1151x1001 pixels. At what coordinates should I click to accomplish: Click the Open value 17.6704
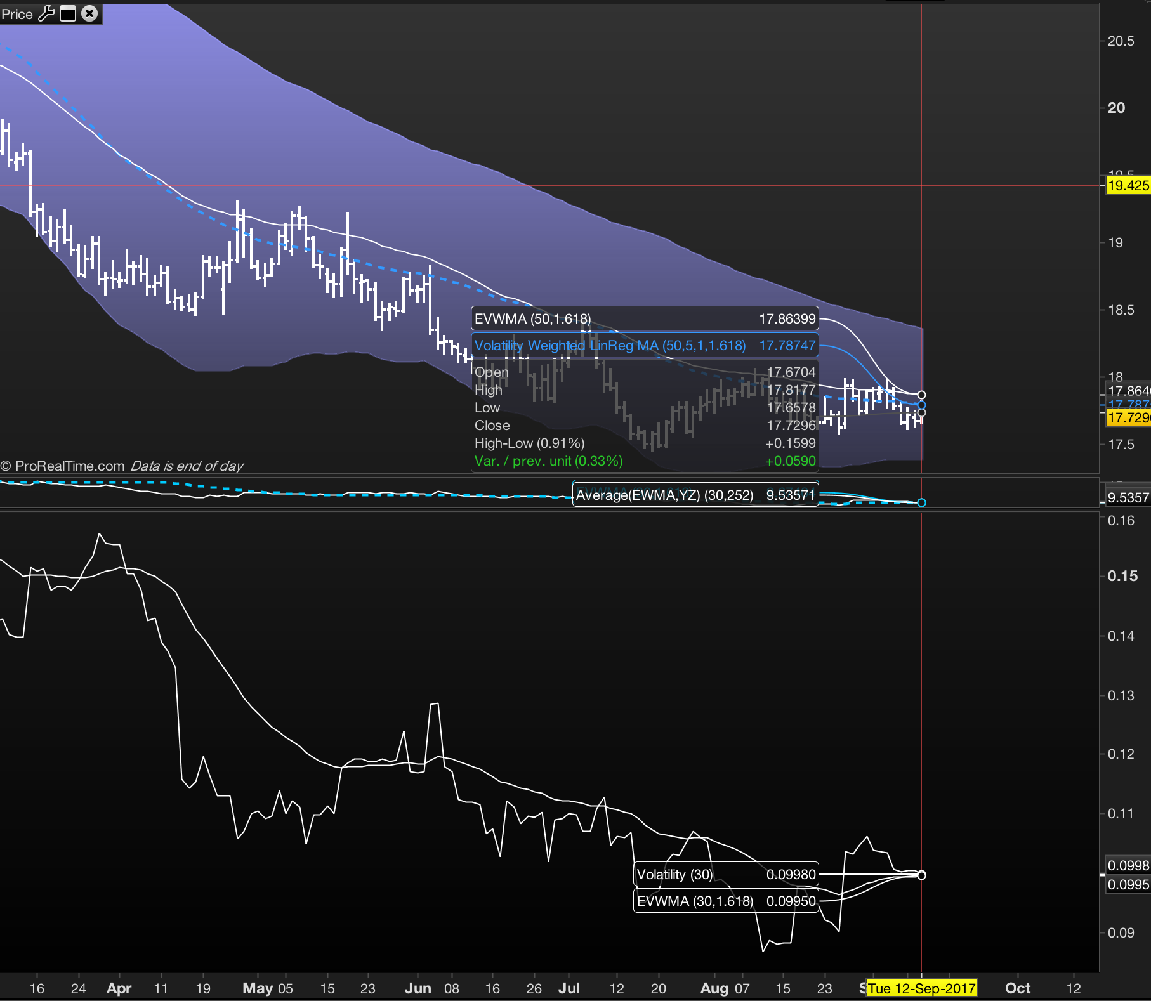click(791, 372)
